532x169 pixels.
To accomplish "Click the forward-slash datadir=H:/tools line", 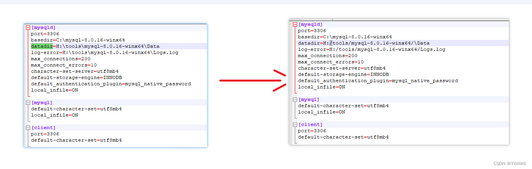I will coord(364,43).
